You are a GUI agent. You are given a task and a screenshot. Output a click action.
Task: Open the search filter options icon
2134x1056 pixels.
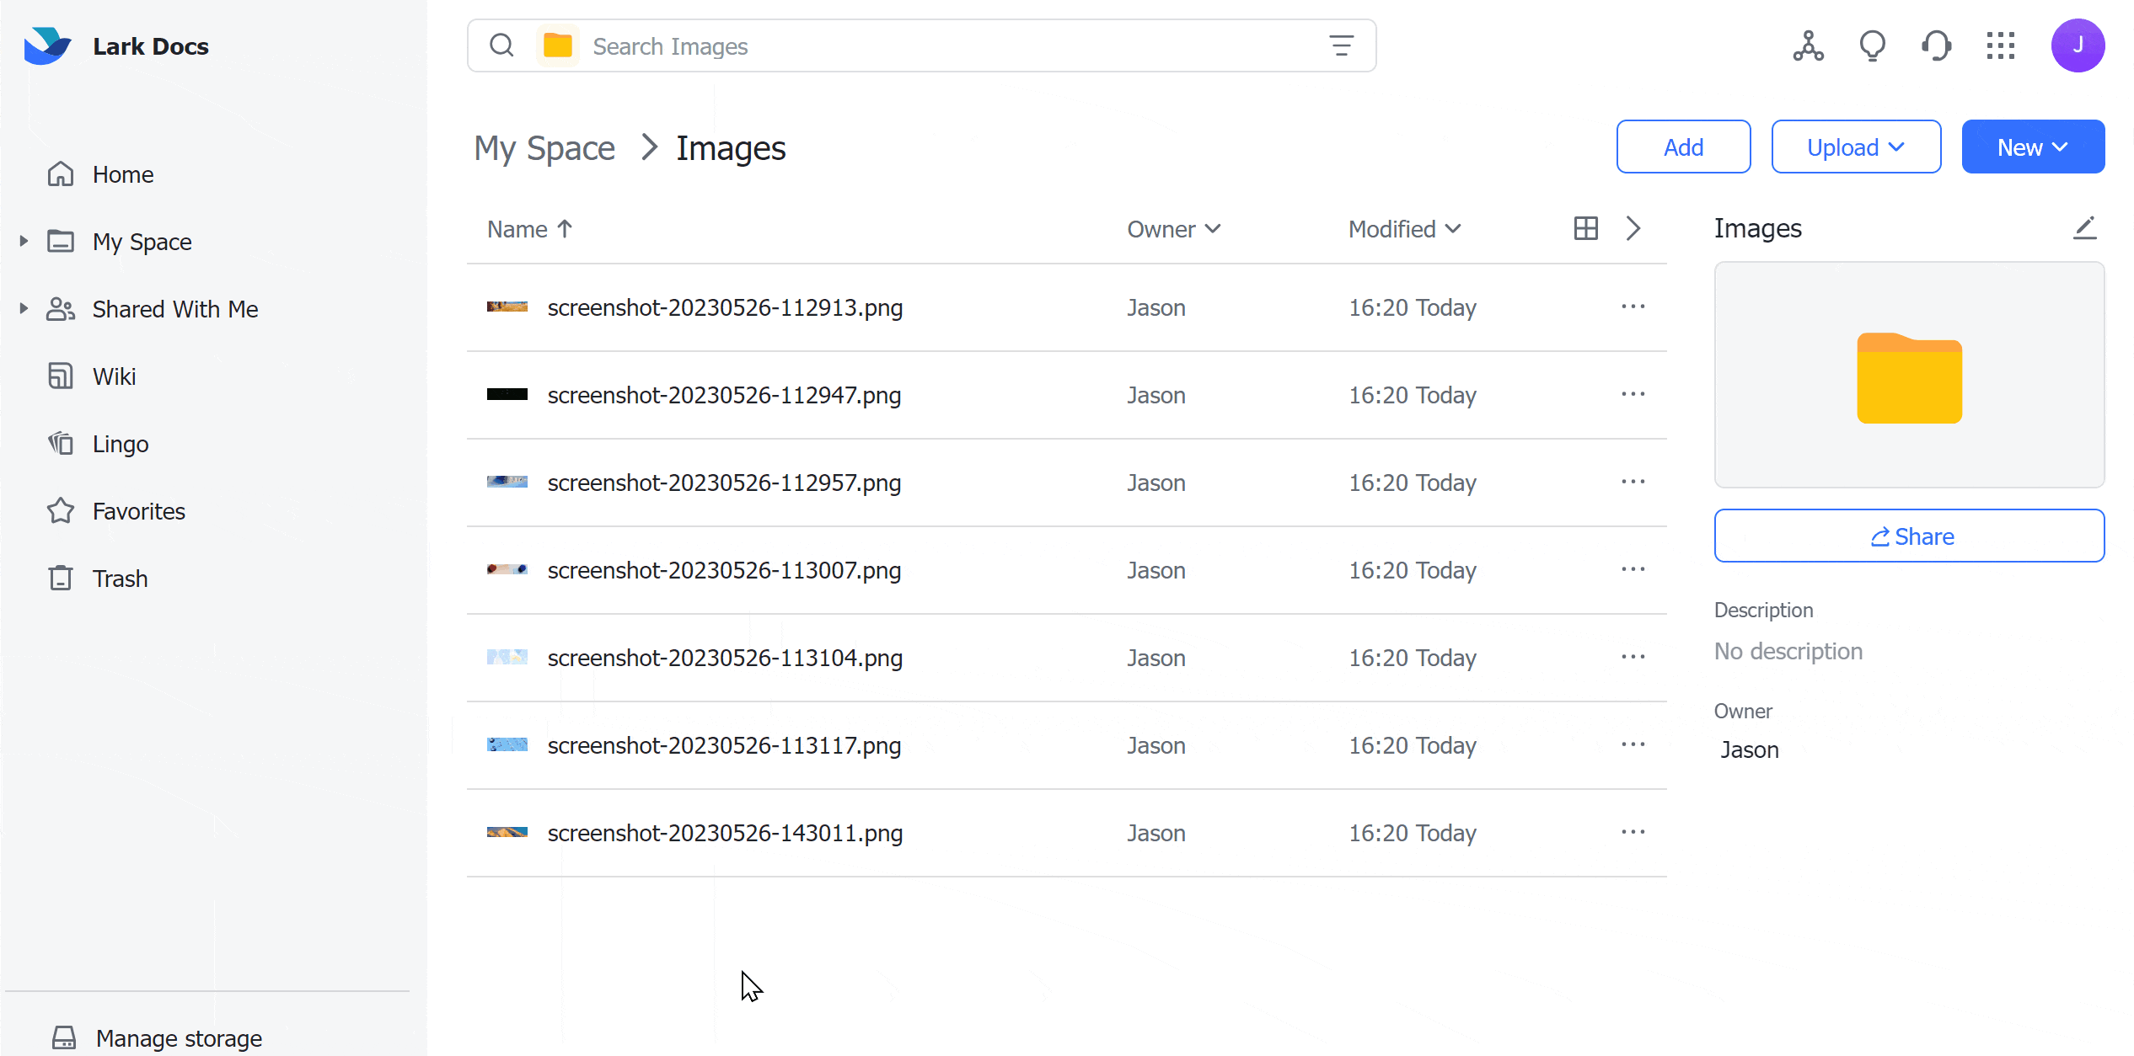point(1341,45)
